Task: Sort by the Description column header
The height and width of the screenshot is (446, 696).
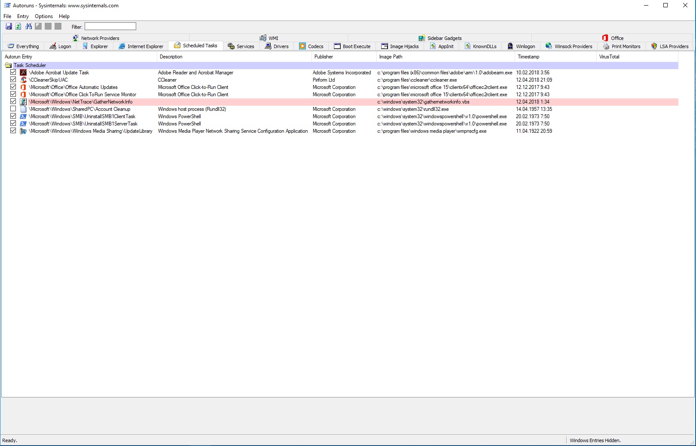Action: pos(234,57)
